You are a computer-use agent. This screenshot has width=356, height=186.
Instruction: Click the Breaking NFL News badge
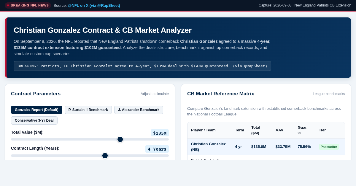(x=28, y=5)
